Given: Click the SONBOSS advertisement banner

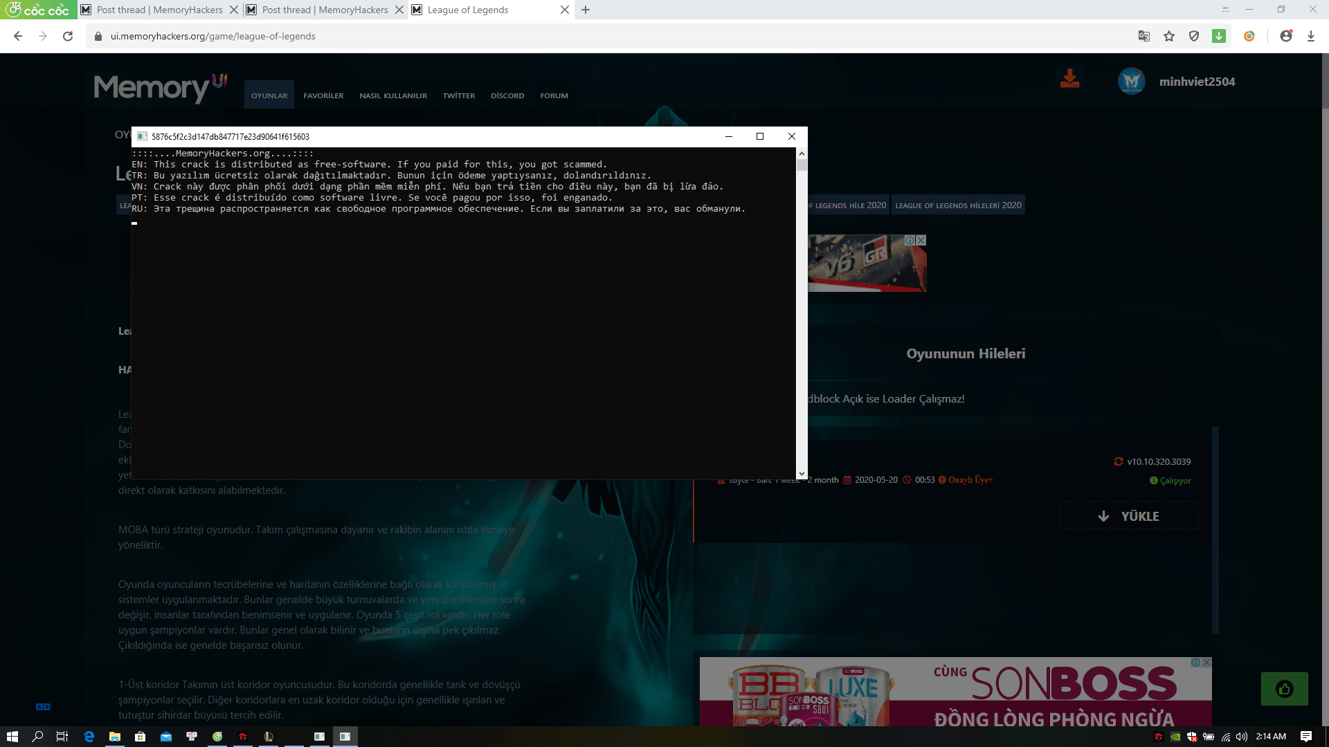Looking at the screenshot, I should click(955, 692).
